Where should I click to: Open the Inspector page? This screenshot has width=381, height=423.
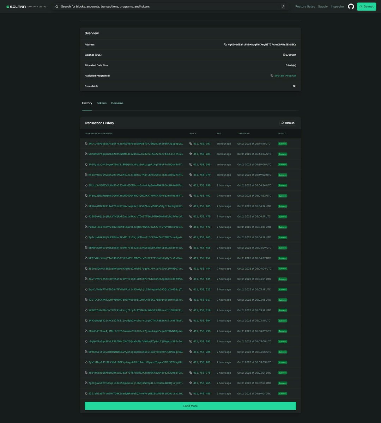(x=337, y=7)
